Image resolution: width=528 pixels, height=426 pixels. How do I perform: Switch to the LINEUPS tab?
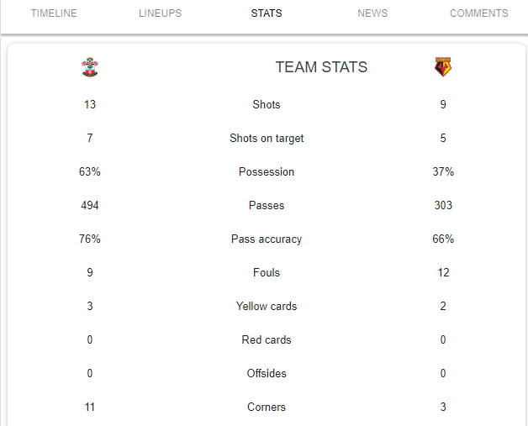[161, 13]
